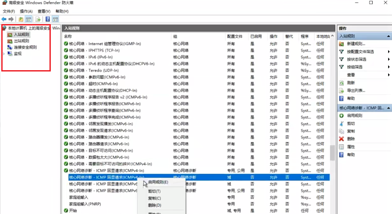392x214 pixels.
Task: Select root node 本地计算机 上的高级安全
Action: 29,28
